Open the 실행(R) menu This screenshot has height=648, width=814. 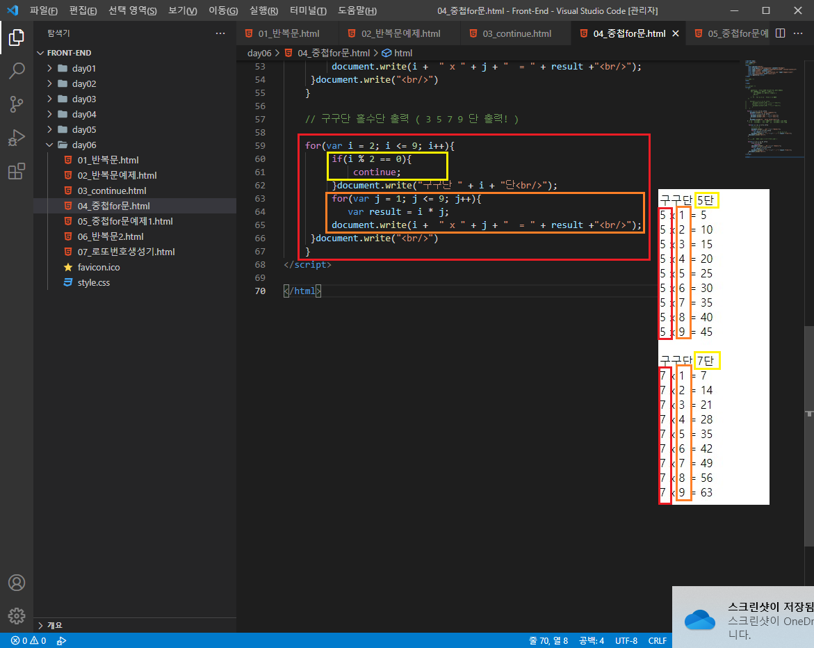(x=263, y=10)
